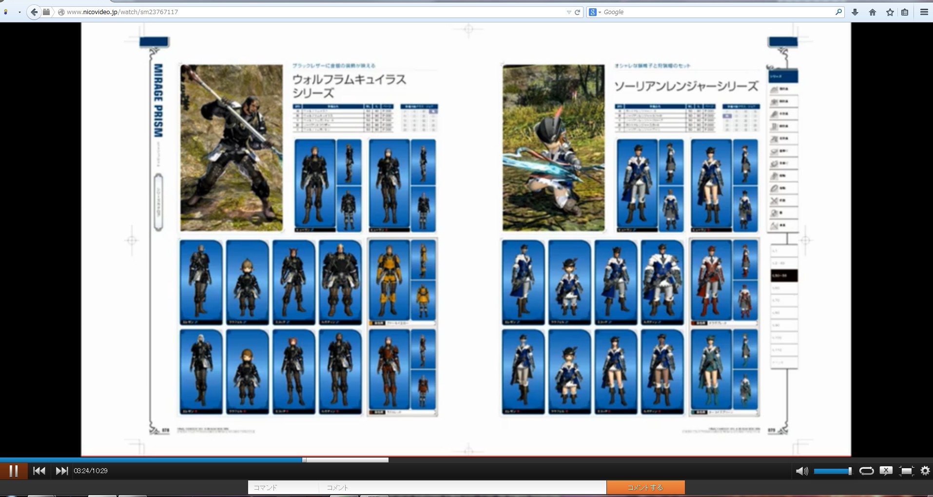933x497 pixels.
Task: Click the video time 03:24/10:29 display
Action: pyautogui.click(x=91, y=471)
